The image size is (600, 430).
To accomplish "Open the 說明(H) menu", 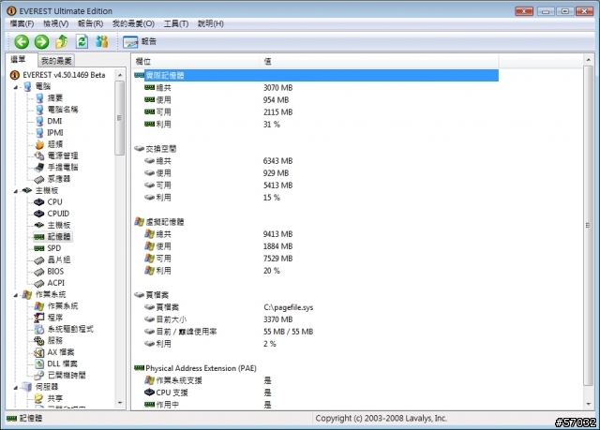I will [210, 23].
